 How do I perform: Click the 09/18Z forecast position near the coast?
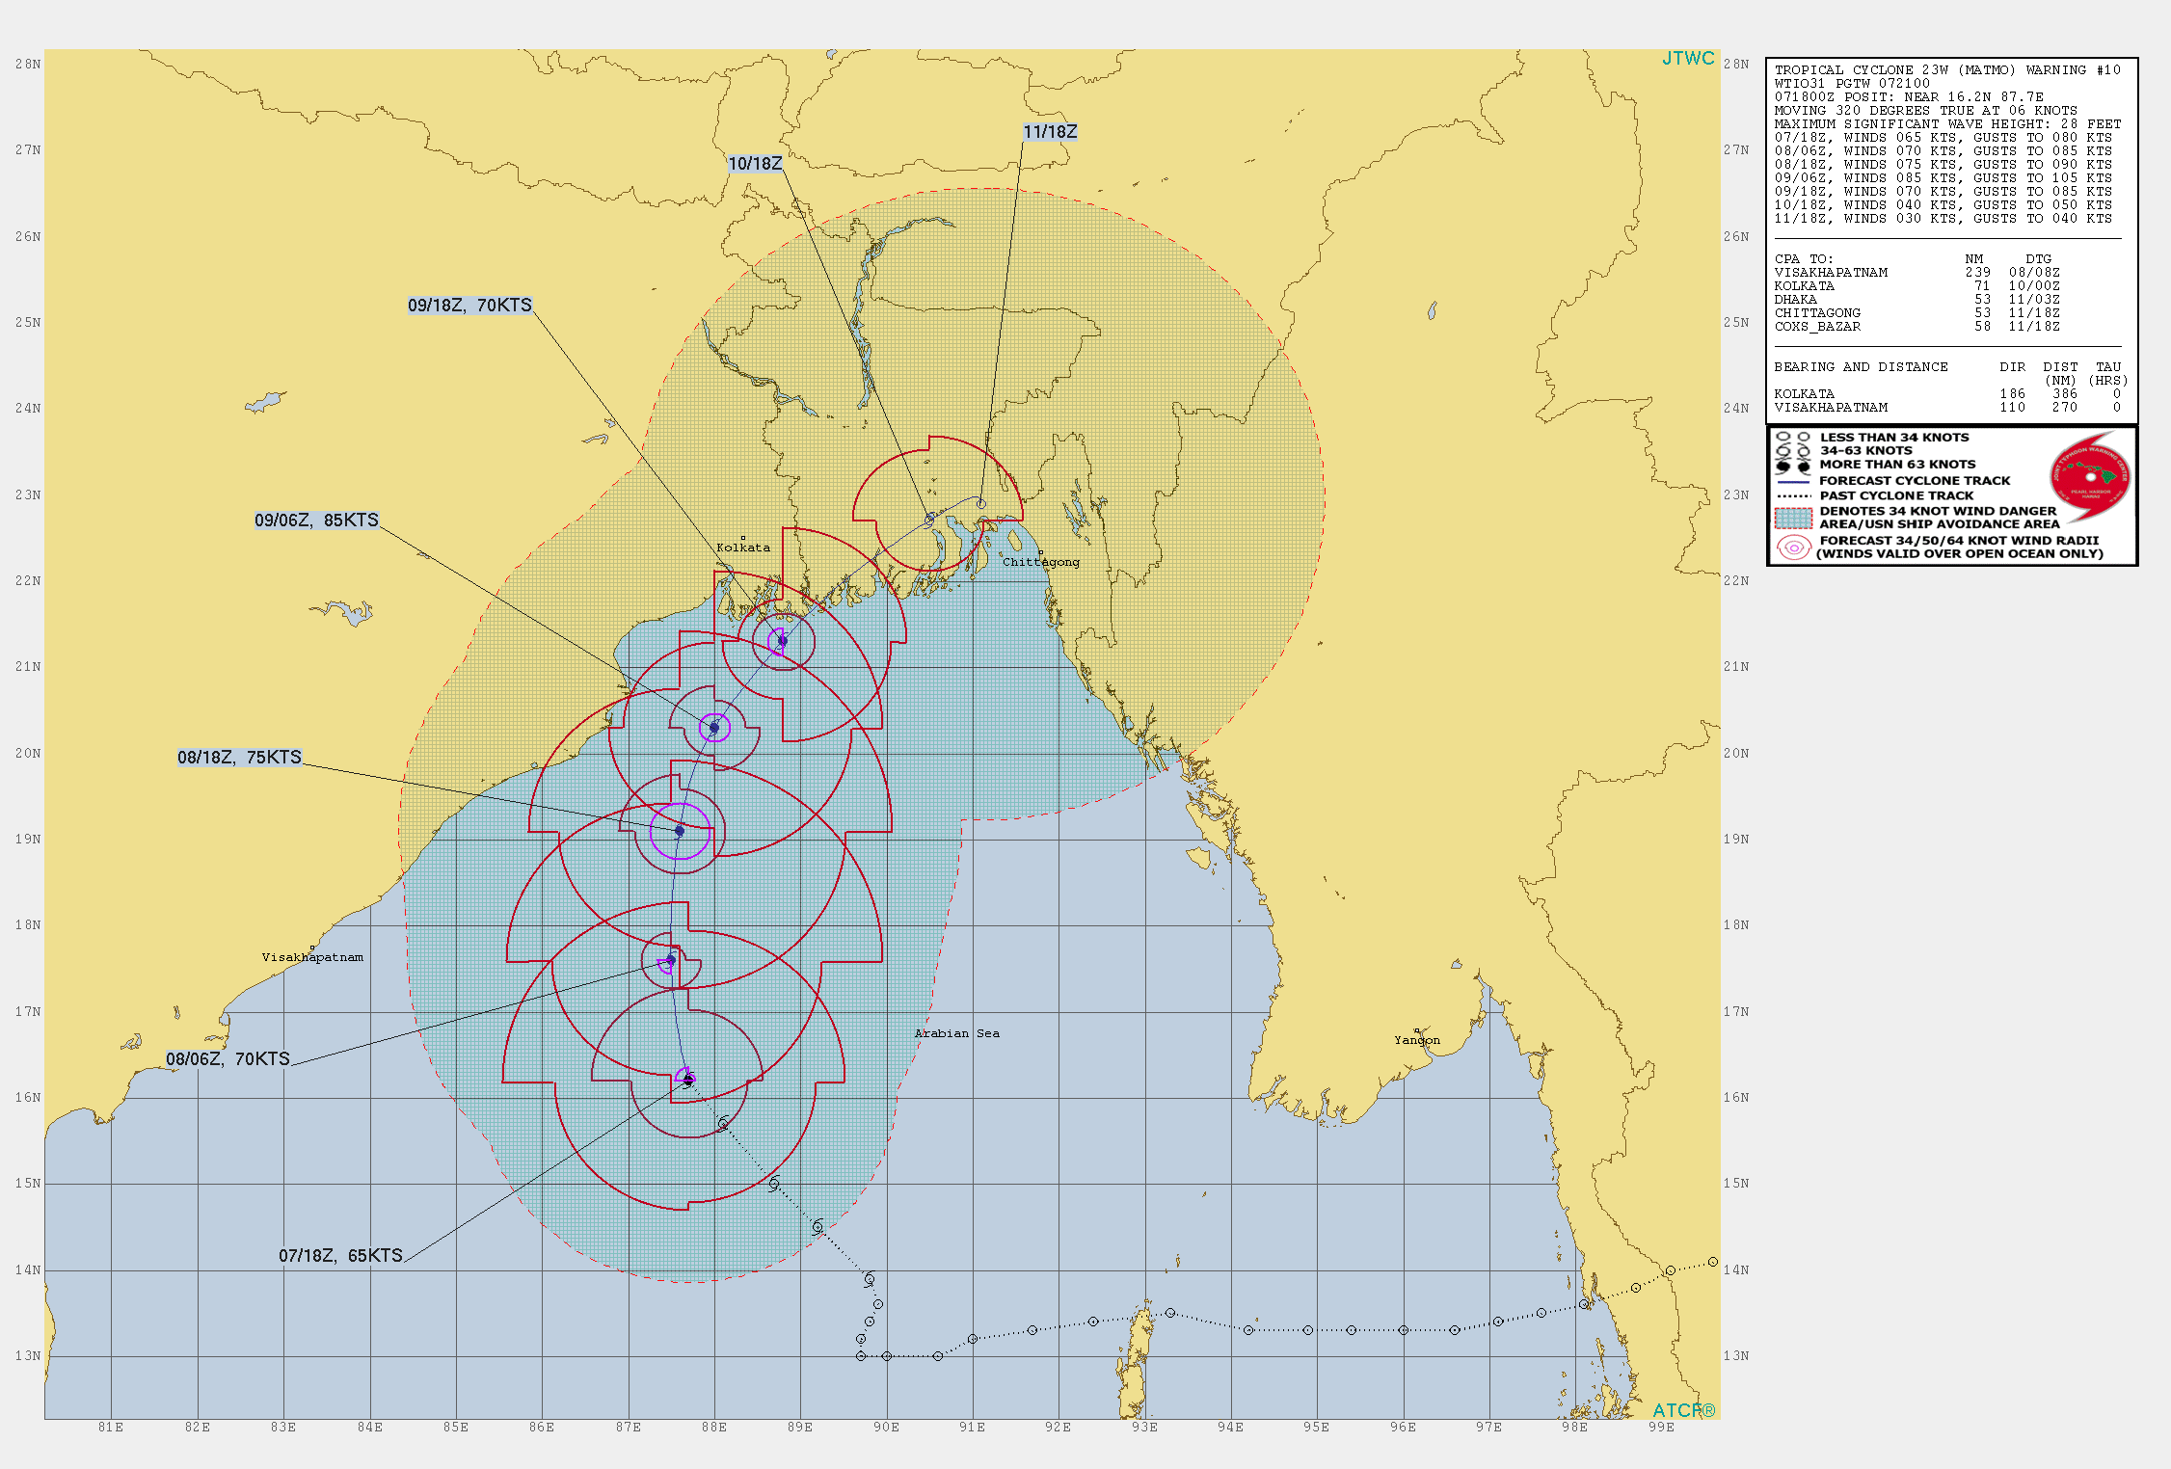pyautogui.click(x=783, y=641)
